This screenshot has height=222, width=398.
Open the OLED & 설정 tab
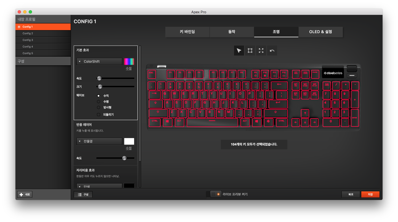[x=321, y=32]
